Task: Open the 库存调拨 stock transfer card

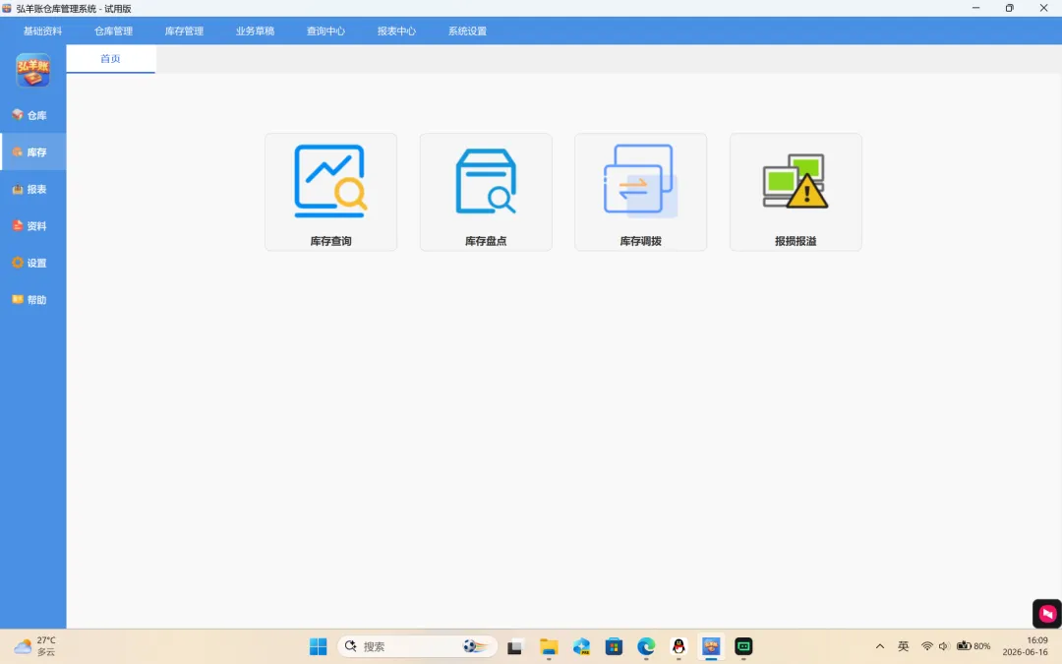Action: pos(640,192)
